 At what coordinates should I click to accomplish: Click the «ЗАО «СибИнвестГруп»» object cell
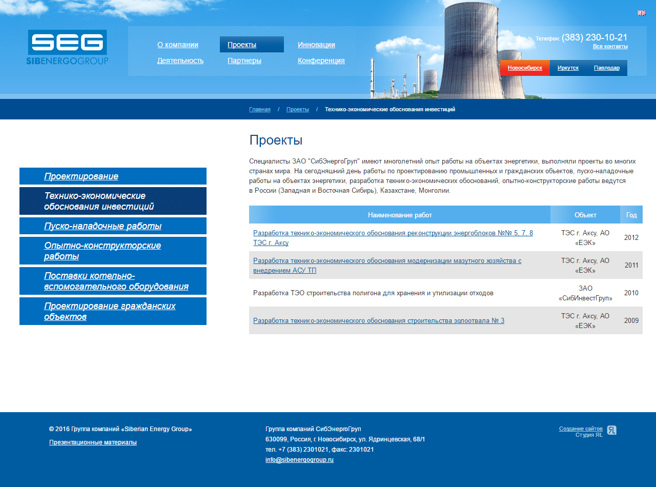585,293
